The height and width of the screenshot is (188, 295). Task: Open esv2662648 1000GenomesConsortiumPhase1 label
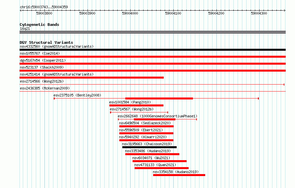coord(157,116)
